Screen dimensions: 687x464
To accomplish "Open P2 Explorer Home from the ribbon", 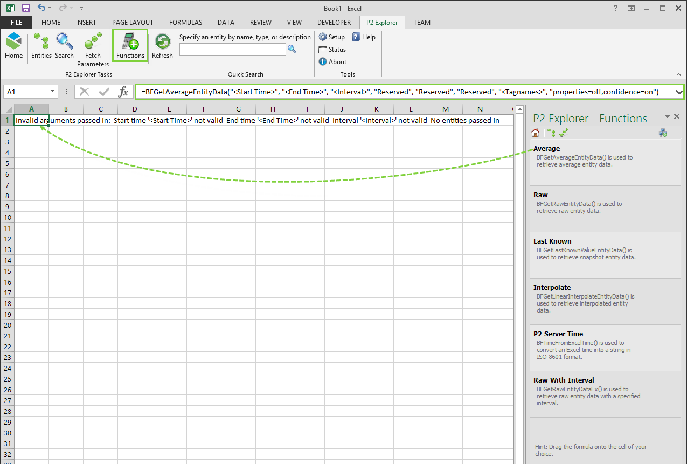I will pyautogui.click(x=13, y=45).
